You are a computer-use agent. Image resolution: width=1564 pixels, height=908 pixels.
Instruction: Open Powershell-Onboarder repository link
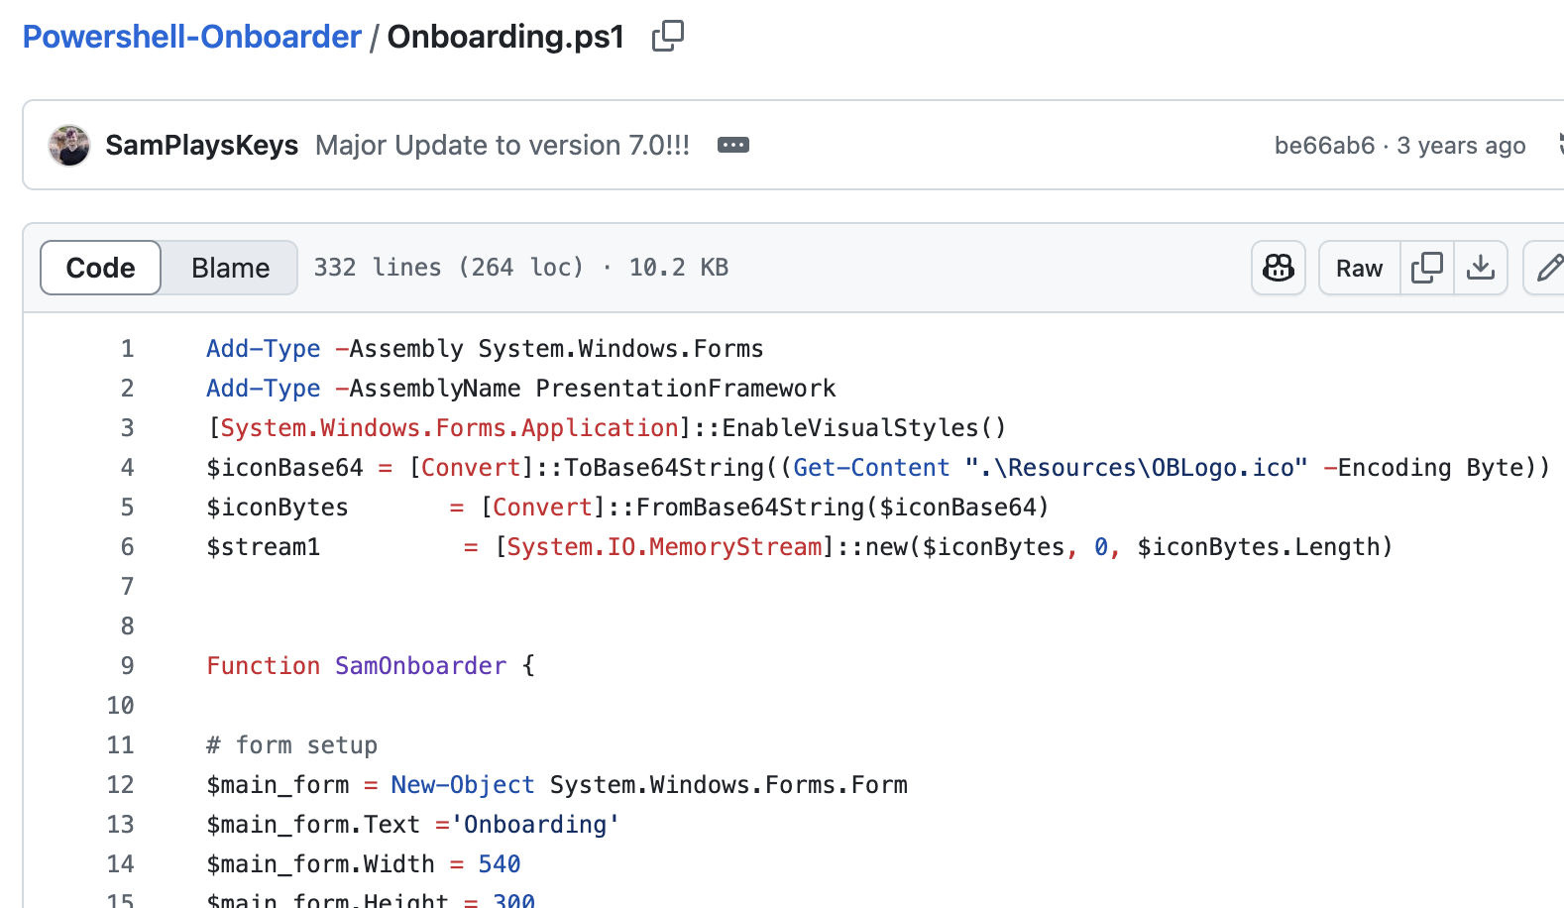click(192, 37)
